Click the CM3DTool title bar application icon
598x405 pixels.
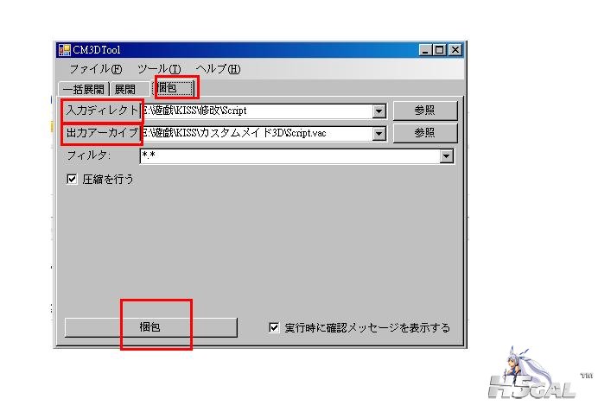coord(64,50)
